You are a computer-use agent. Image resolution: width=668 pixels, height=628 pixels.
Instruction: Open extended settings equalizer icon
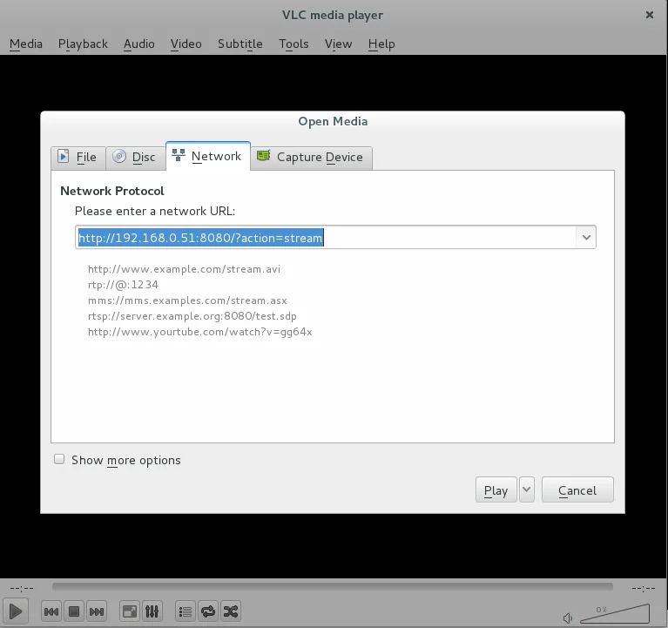[x=152, y=611]
